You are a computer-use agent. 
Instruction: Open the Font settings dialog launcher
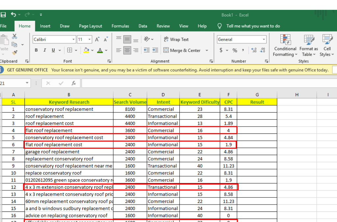pos(109,61)
